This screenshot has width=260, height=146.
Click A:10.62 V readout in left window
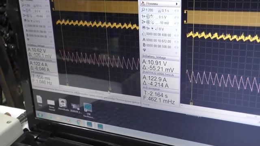[37, 50]
